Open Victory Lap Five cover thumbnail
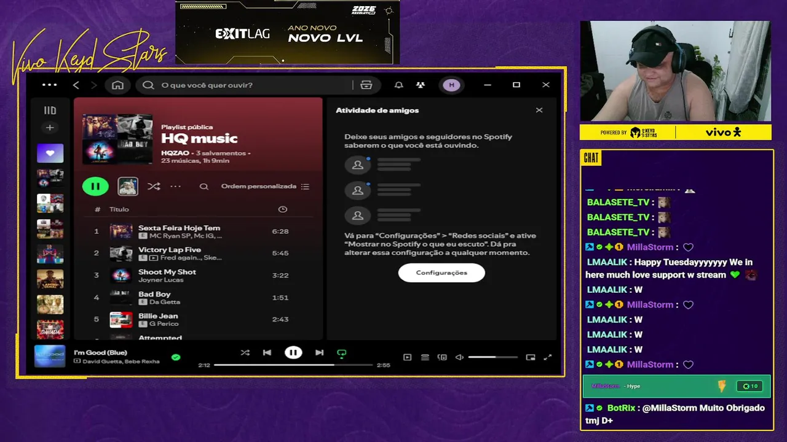787x442 pixels. coord(121,254)
